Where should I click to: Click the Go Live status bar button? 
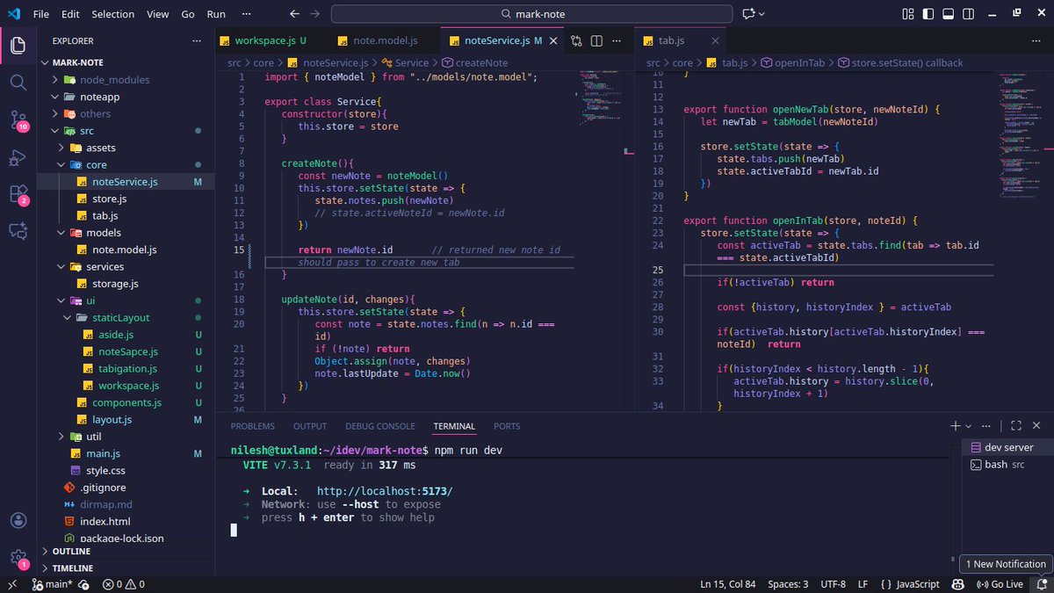(1000, 584)
